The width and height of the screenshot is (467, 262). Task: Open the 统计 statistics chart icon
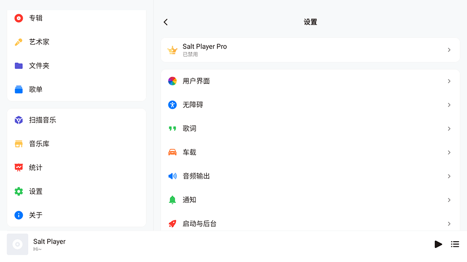click(x=18, y=167)
